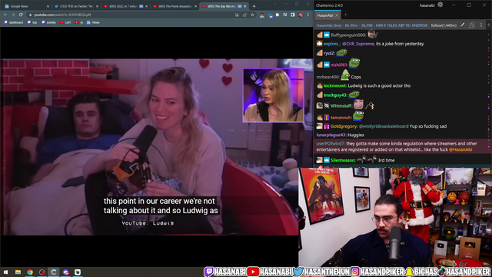Go back in browser history
The image size is (492, 277).
click(5, 15)
